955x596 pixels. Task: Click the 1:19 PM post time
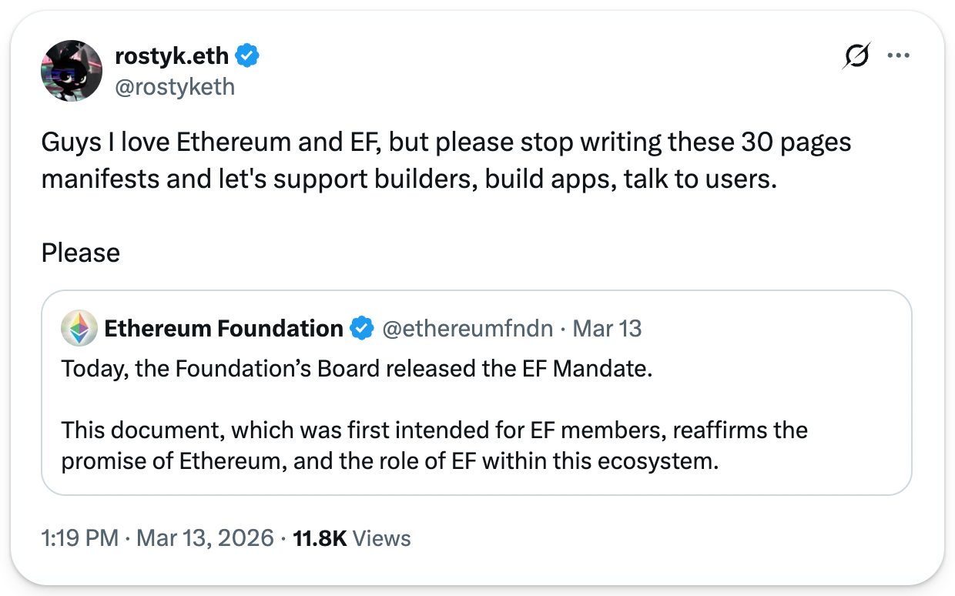click(80, 538)
